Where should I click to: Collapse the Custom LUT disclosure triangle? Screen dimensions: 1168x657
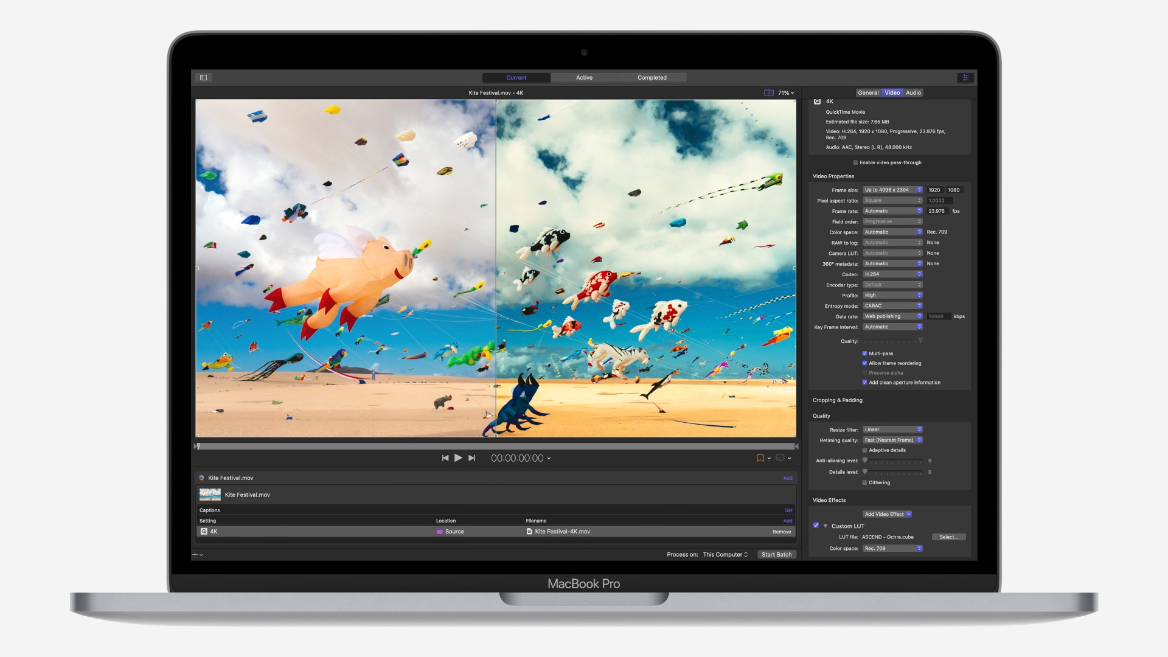click(x=825, y=526)
